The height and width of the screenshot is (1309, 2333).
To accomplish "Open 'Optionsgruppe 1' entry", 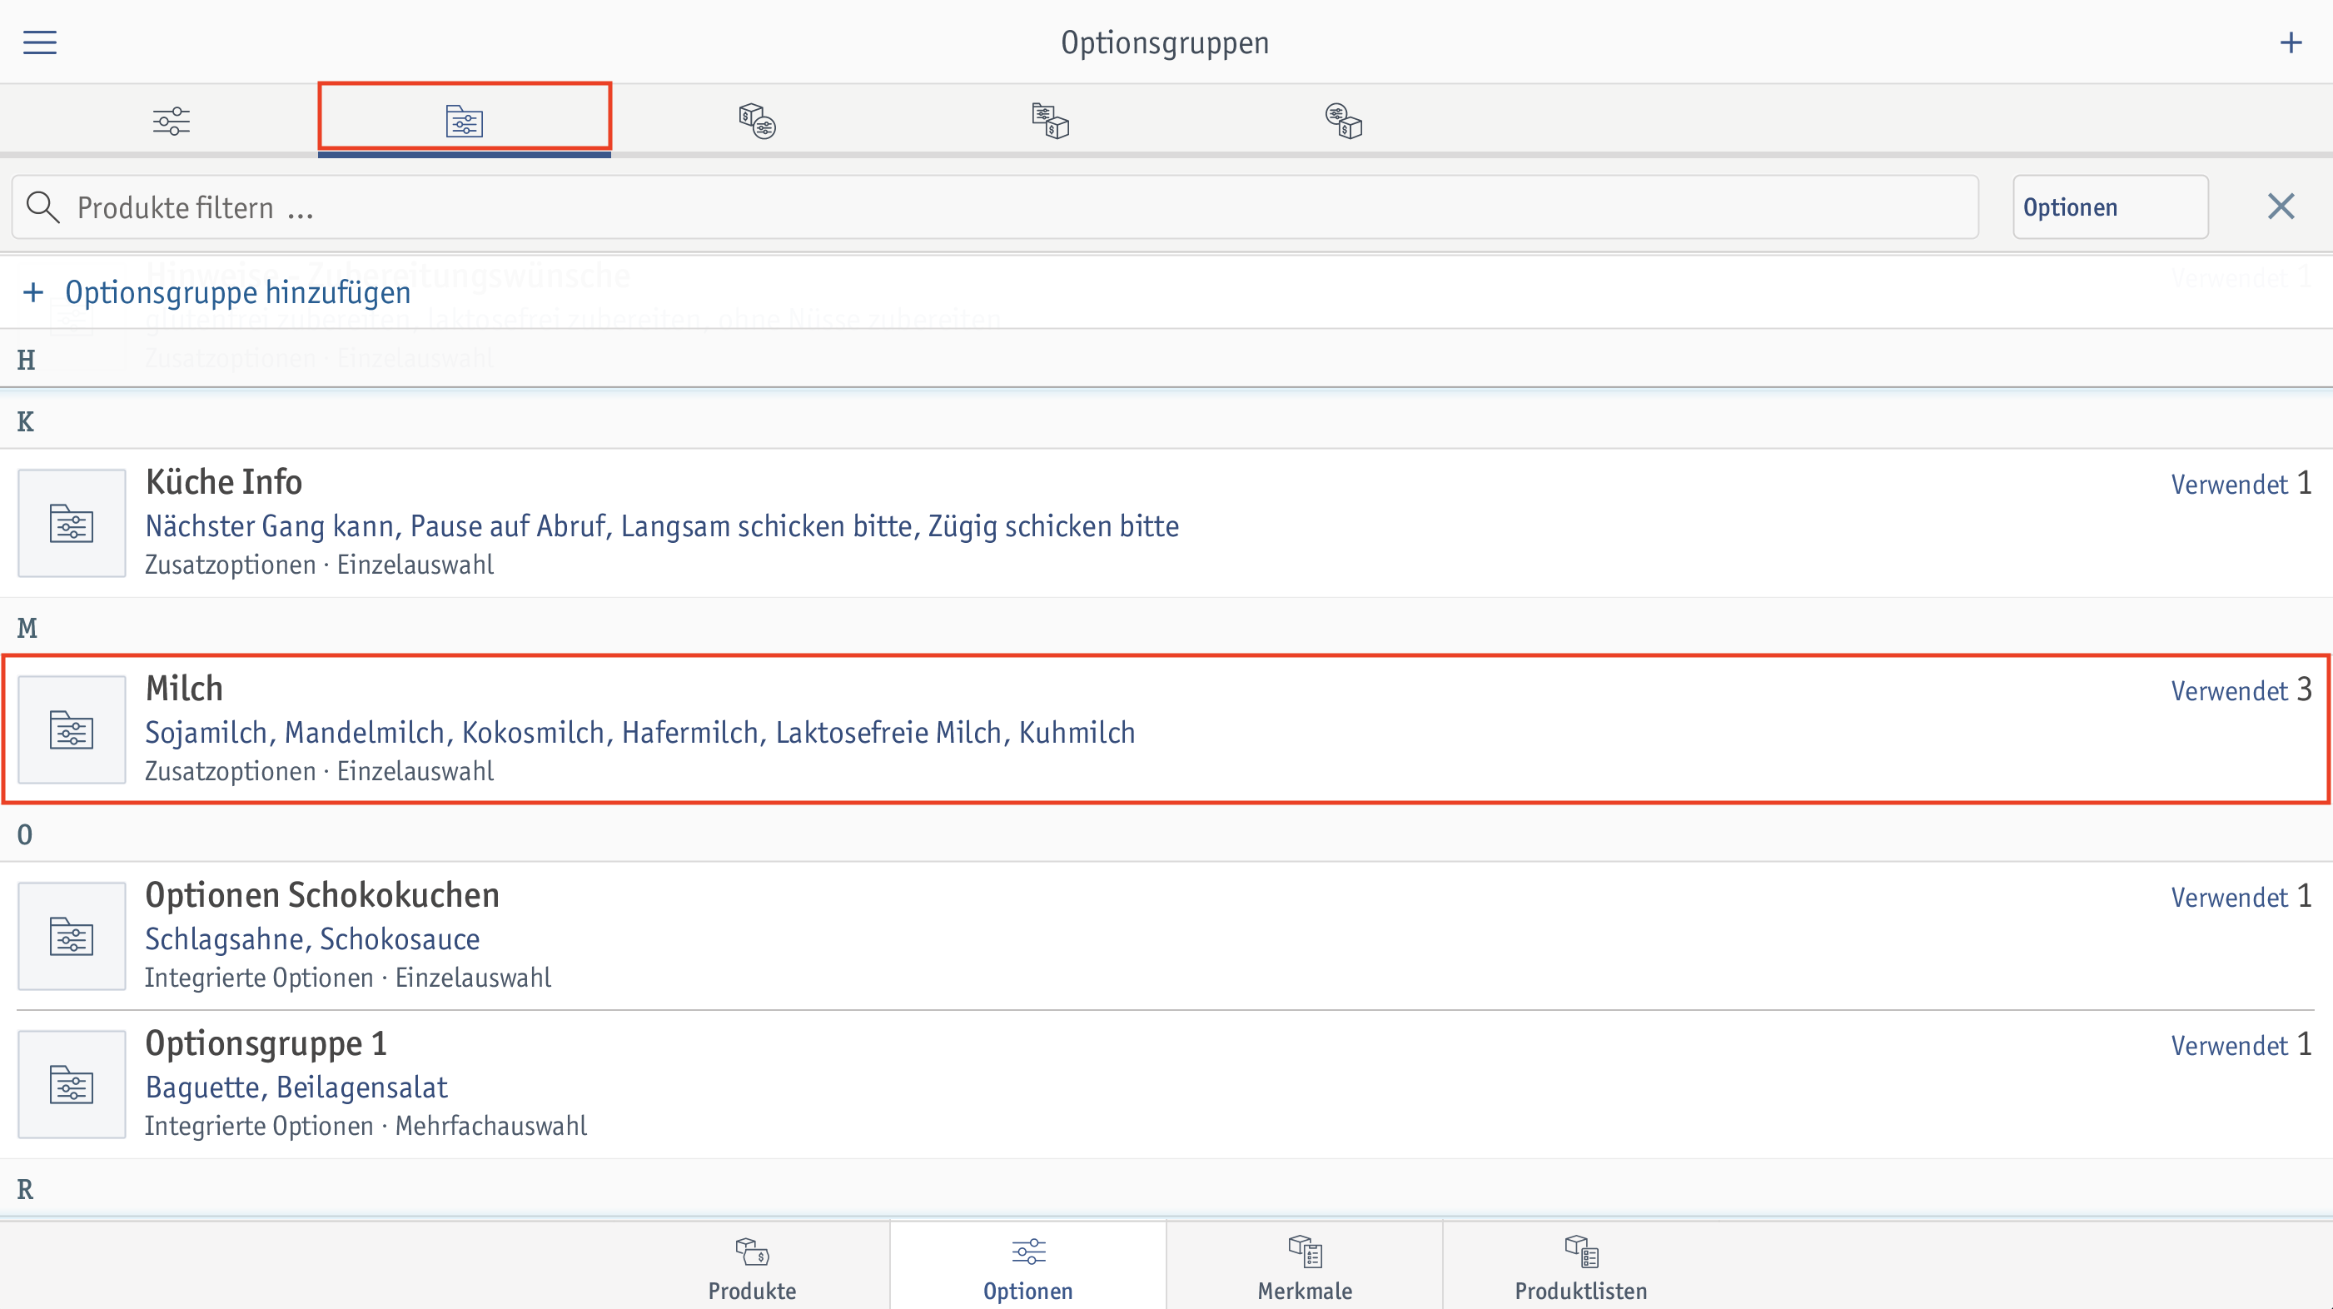I will (x=1166, y=1084).
